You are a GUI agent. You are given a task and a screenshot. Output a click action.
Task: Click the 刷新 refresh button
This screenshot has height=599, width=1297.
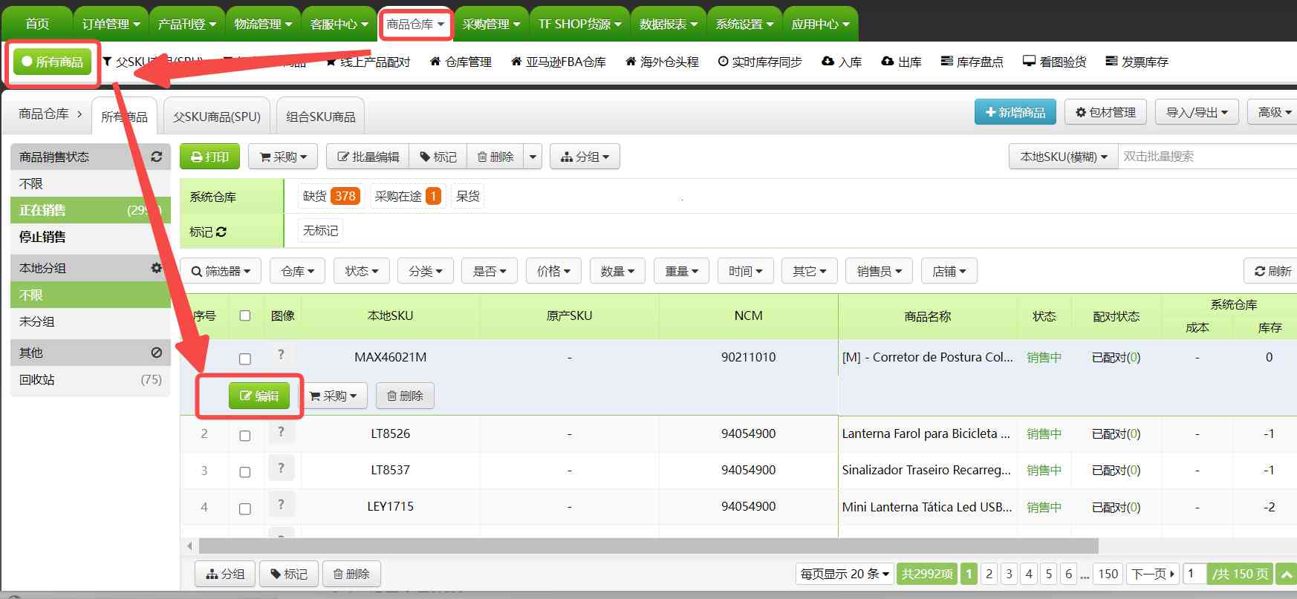click(x=1272, y=271)
